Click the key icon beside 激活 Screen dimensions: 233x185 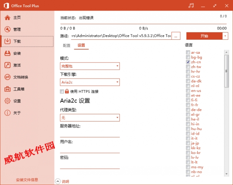click(8, 65)
